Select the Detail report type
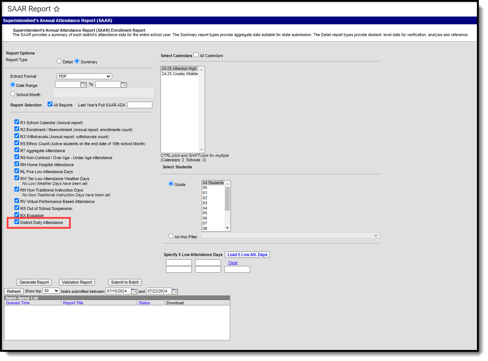This screenshot has width=488, height=361. (x=59, y=61)
